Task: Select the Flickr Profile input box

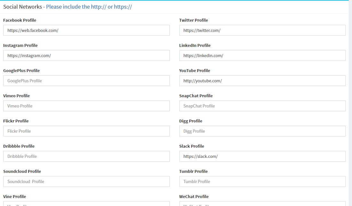Action: pos(86,131)
